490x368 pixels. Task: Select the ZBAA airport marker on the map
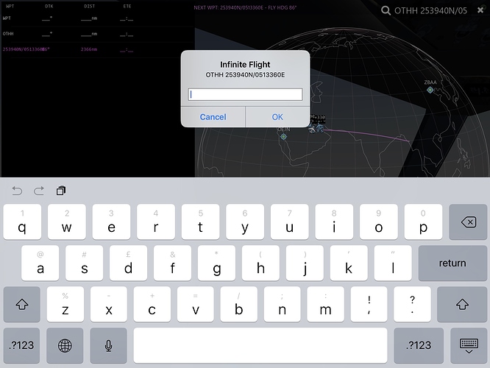(430, 90)
